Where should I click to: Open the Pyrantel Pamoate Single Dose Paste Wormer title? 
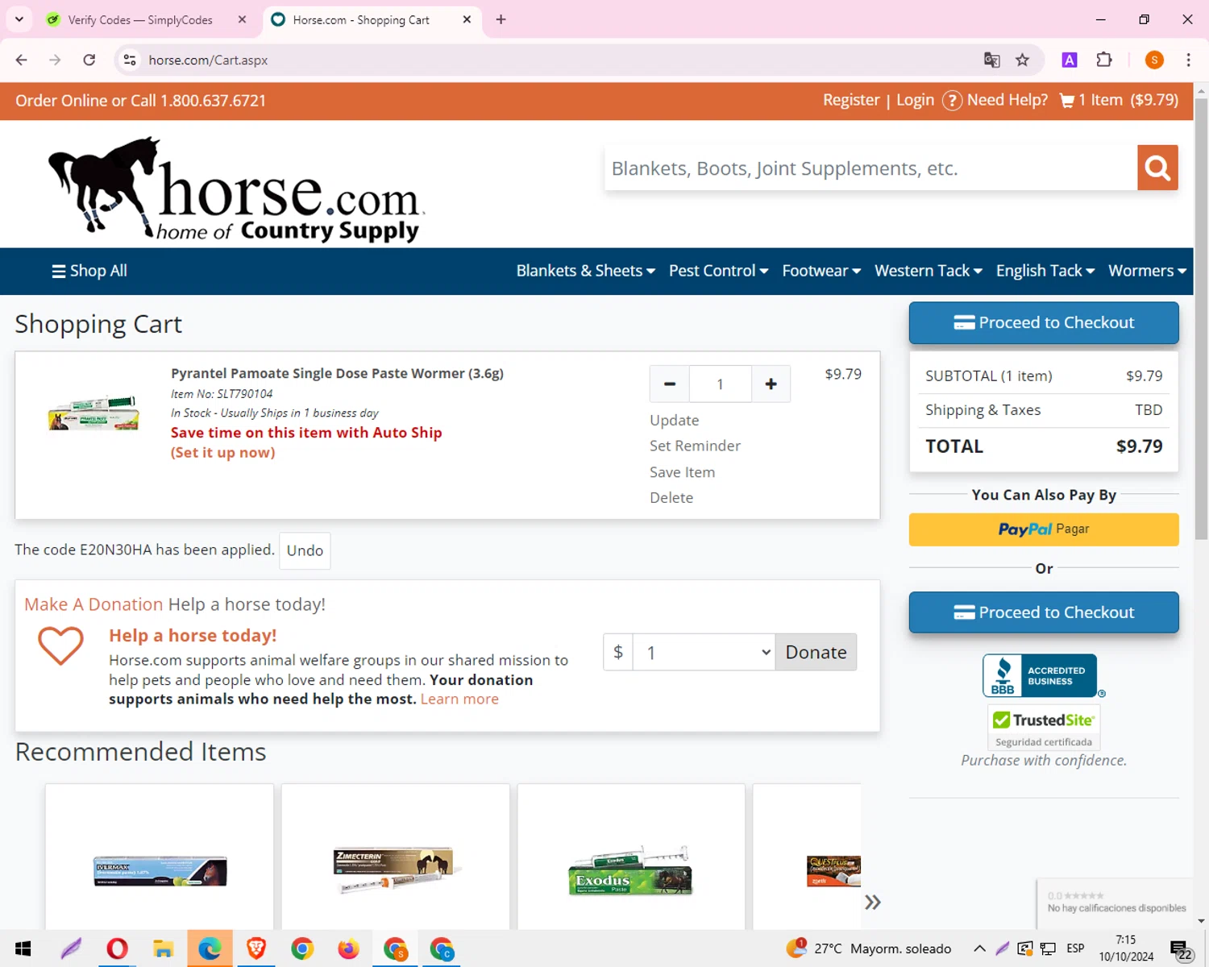[x=337, y=374]
